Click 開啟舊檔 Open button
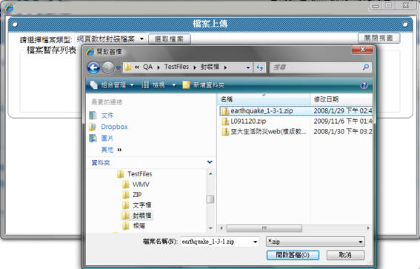Image resolution: width=420 pixels, height=269 pixels. (293, 255)
